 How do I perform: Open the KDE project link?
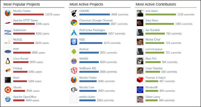(82, 39)
